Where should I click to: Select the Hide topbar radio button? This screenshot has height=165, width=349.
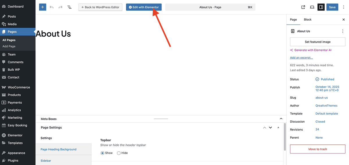[x=119, y=153]
